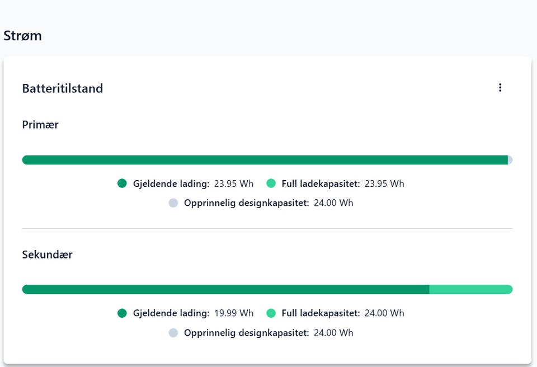537x367 pixels.
Task: Click the Sekundær gray Opprinnelig designkapasitet dot
Action: click(173, 333)
